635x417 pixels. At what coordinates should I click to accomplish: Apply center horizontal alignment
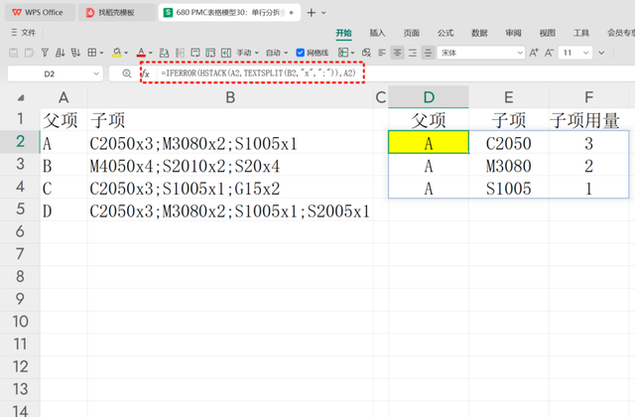click(x=398, y=52)
